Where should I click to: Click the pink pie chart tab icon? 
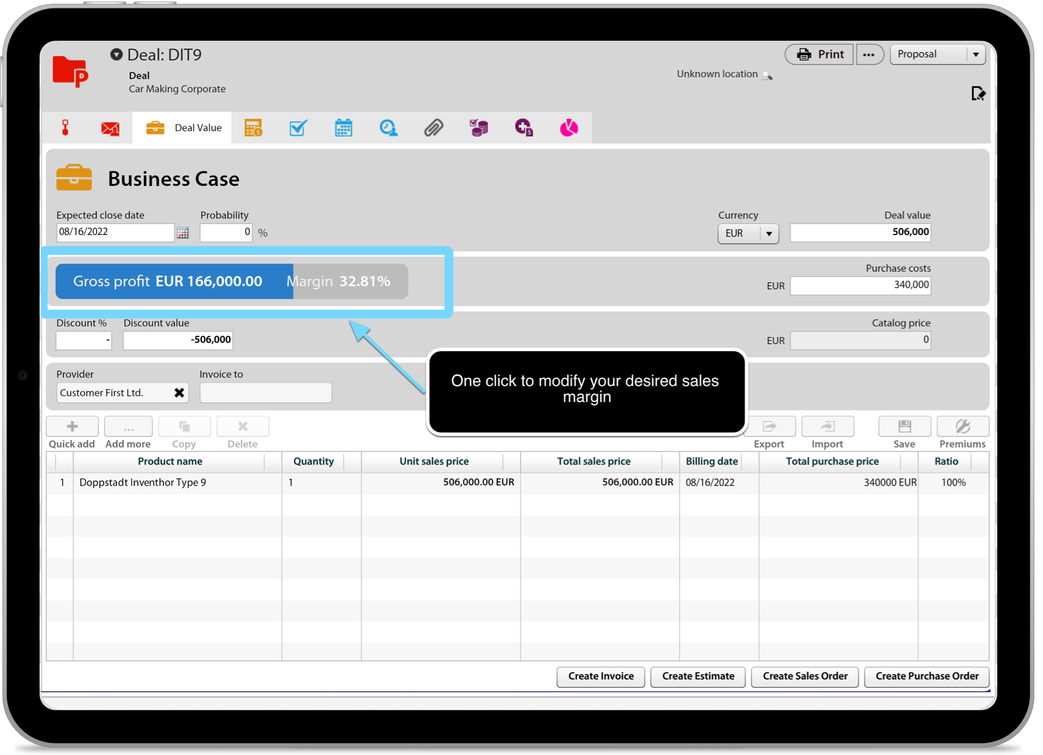coord(568,128)
